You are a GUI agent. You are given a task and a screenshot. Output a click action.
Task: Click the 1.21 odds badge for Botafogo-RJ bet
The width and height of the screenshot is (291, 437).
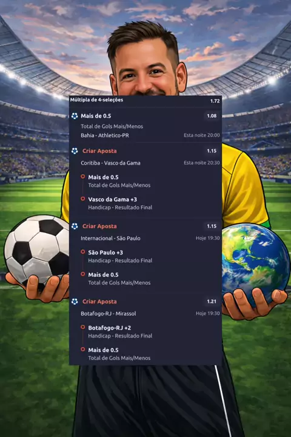[x=212, y=302]
